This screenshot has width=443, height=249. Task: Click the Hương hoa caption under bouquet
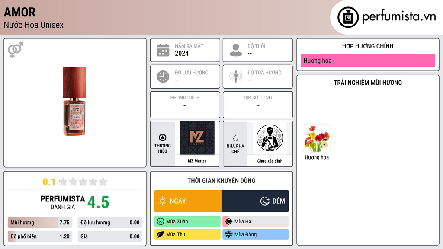point(317,157)
